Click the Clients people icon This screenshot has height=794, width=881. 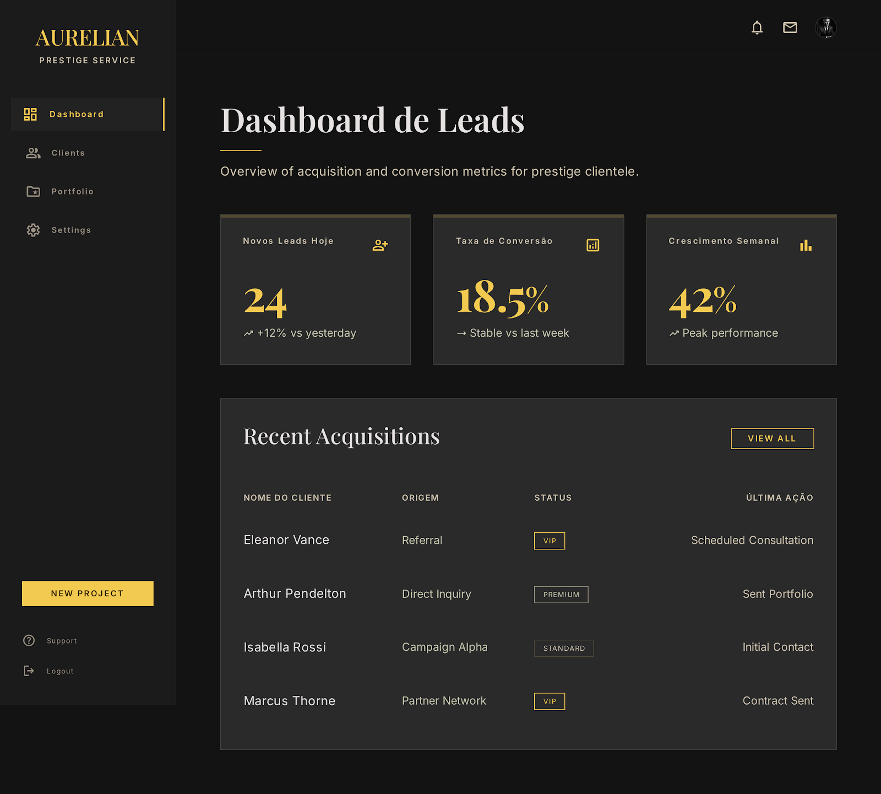pyautogui.click(x=33, y=153)
